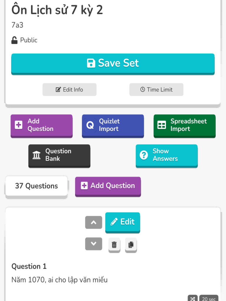
Task: Click the set title Ôn Lịch sử 7 kỳ 2
Action: point(57,10)
